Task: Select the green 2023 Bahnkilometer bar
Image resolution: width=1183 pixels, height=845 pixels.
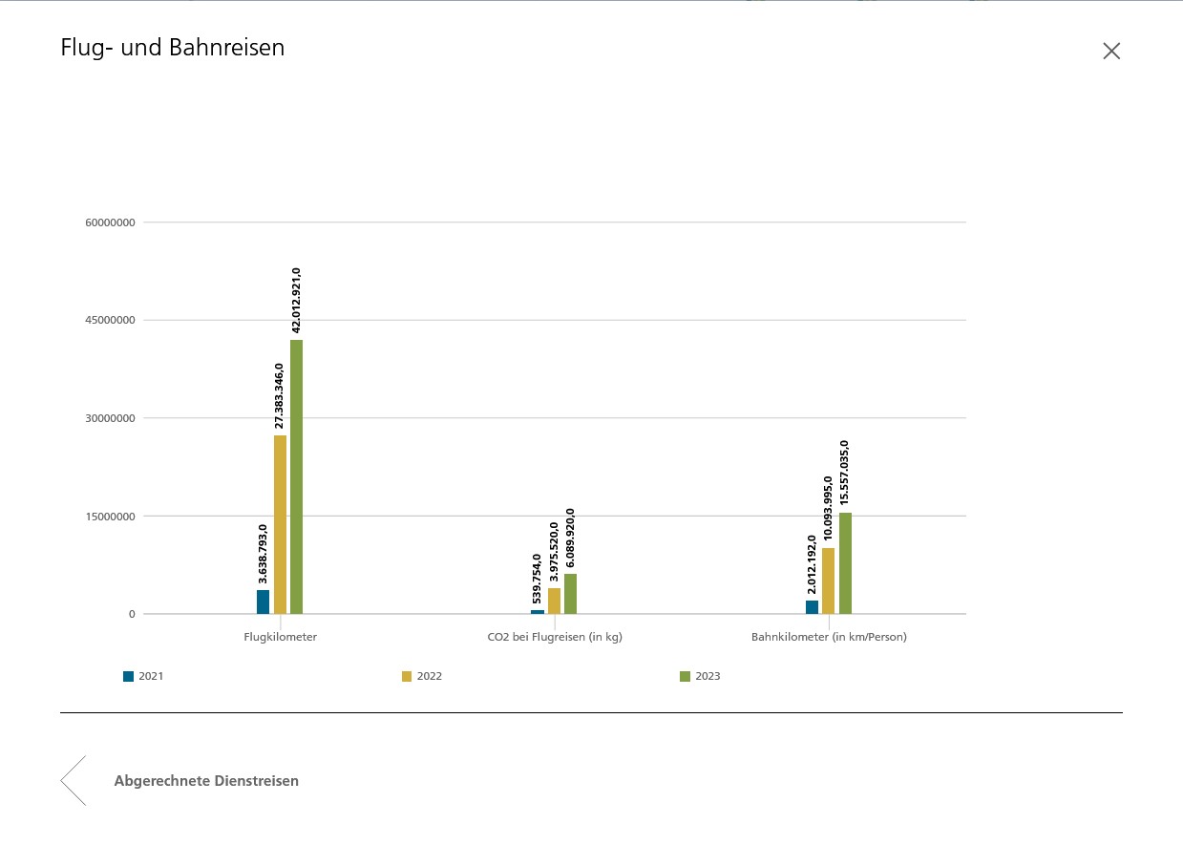Action: point(845,563)
